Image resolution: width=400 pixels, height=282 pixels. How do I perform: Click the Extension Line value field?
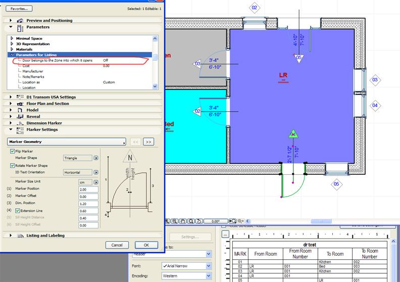click(88, 211)
